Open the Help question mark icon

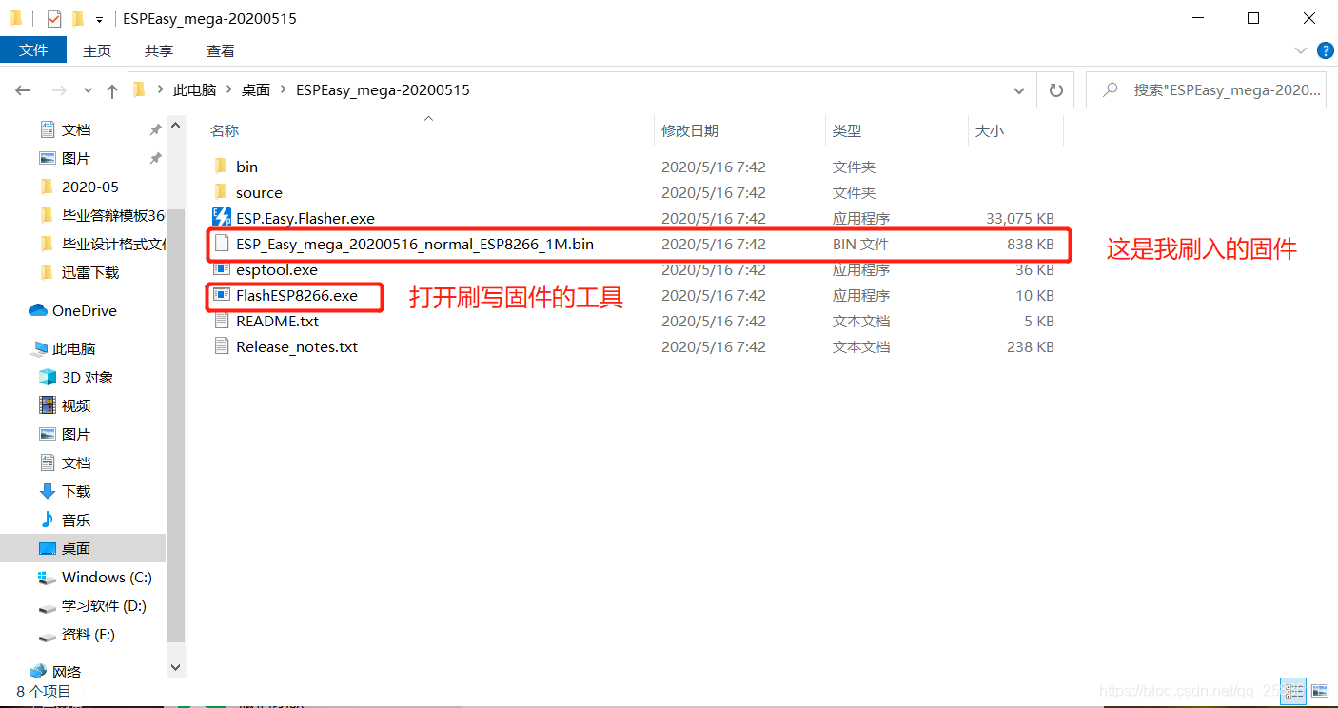click(x=1324, y=49)
